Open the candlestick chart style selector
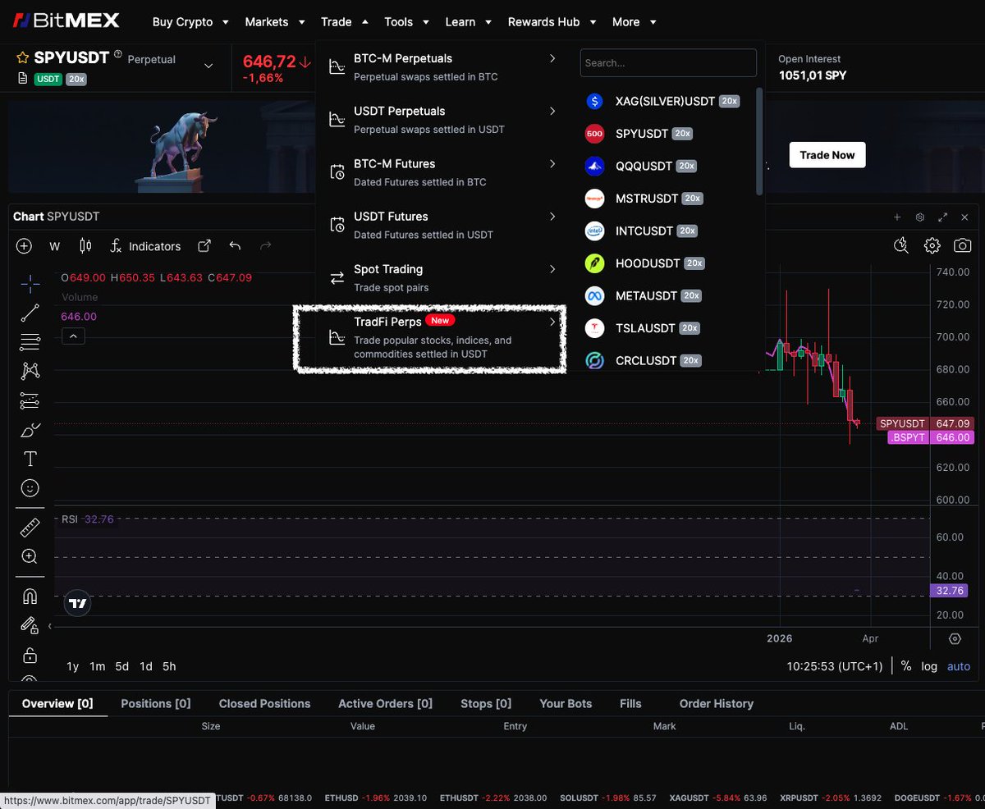985x809 pixels. [x=85, y=246]
